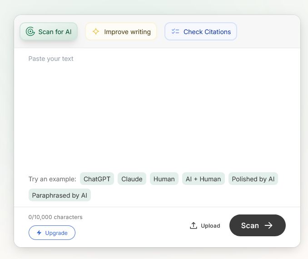The width and height of the screenshot is (308, 259).
Task: Click the "Try an example:" label
Action: [x=52, y=179]
